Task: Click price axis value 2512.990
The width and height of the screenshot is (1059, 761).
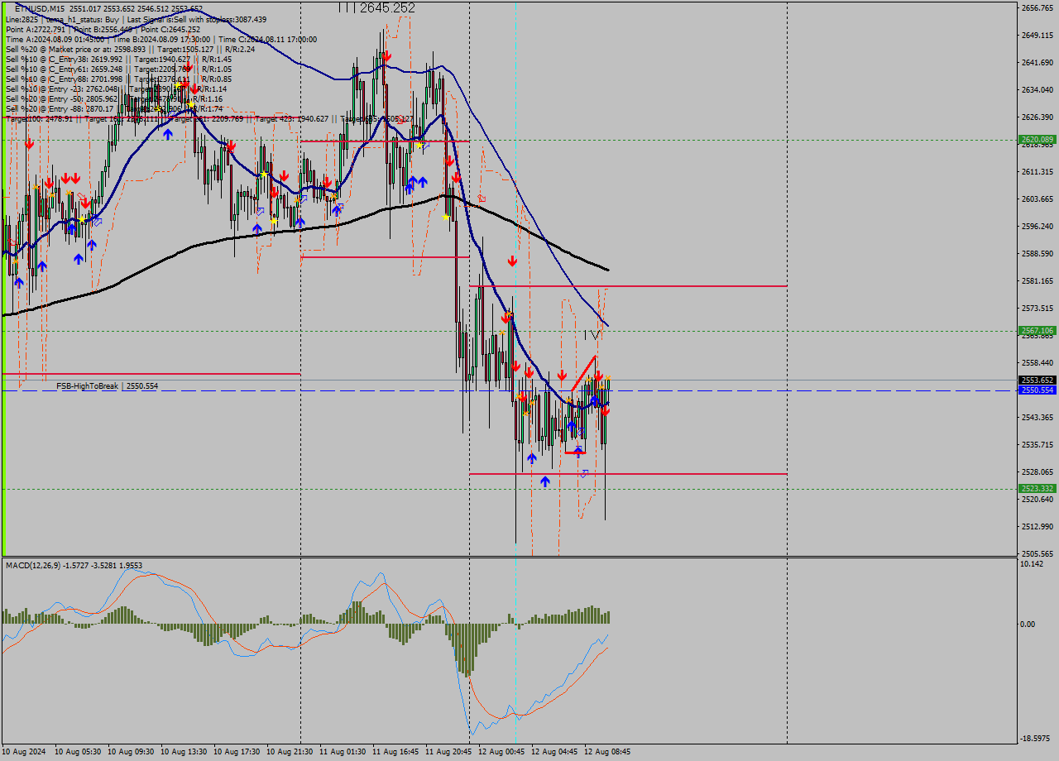Action: pos(1037,526)
